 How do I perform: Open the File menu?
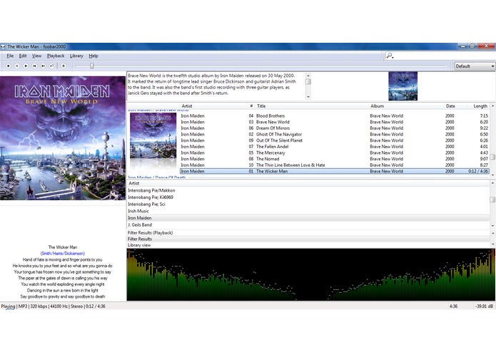point(10,56)
